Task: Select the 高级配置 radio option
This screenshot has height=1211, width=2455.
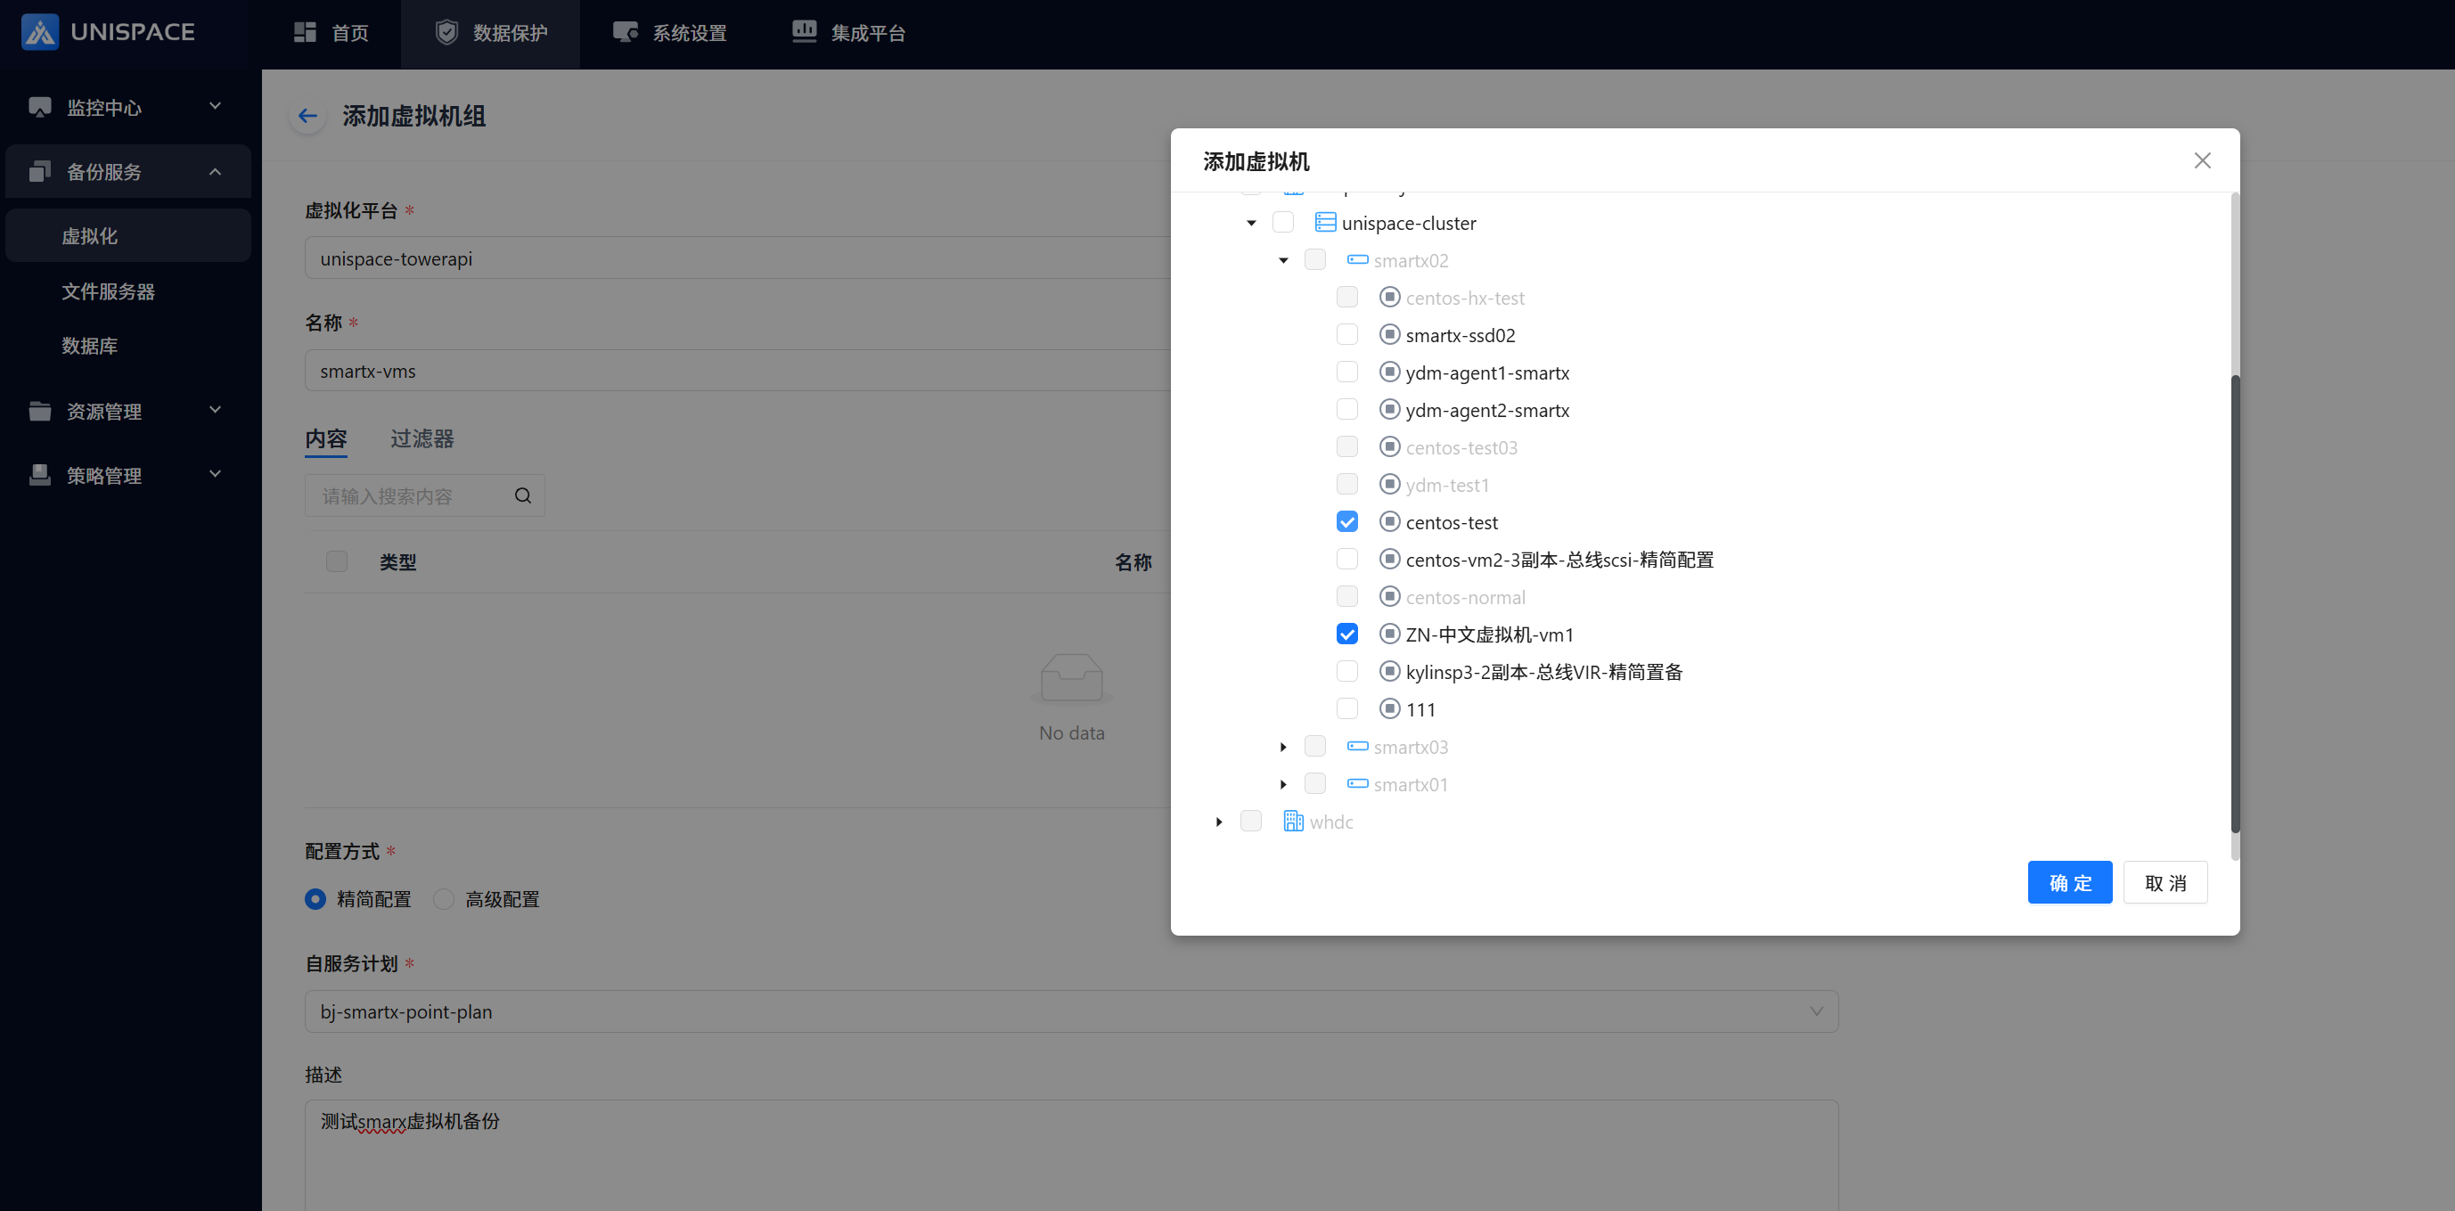Action: (444, 899)
